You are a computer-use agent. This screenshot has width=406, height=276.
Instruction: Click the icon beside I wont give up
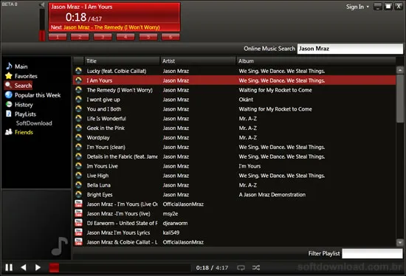(x=78, y=100)
